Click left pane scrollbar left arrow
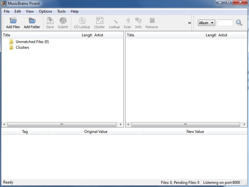Viewport: 249px width, 187px height. coord(4,124)
